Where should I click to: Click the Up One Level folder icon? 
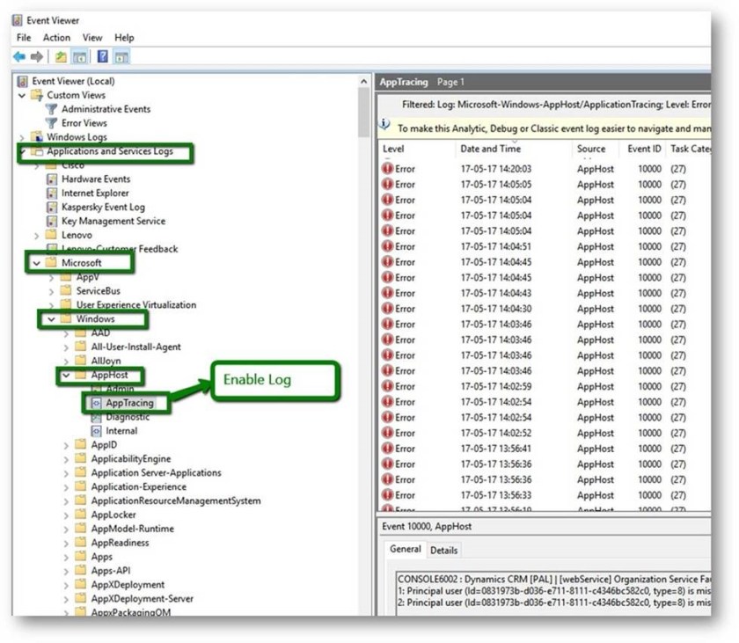coord(62,56)
